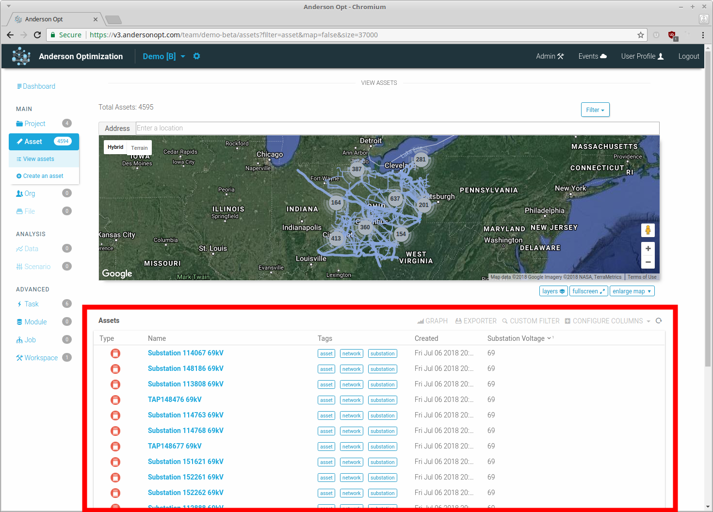Select Workspace in the sidebar

41,358
